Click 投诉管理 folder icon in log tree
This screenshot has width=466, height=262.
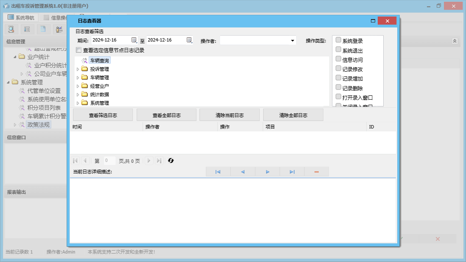click(x=85, y=69)
